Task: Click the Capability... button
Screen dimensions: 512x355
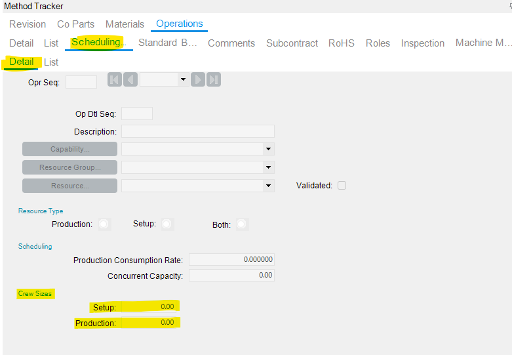Action: [70, 149]
